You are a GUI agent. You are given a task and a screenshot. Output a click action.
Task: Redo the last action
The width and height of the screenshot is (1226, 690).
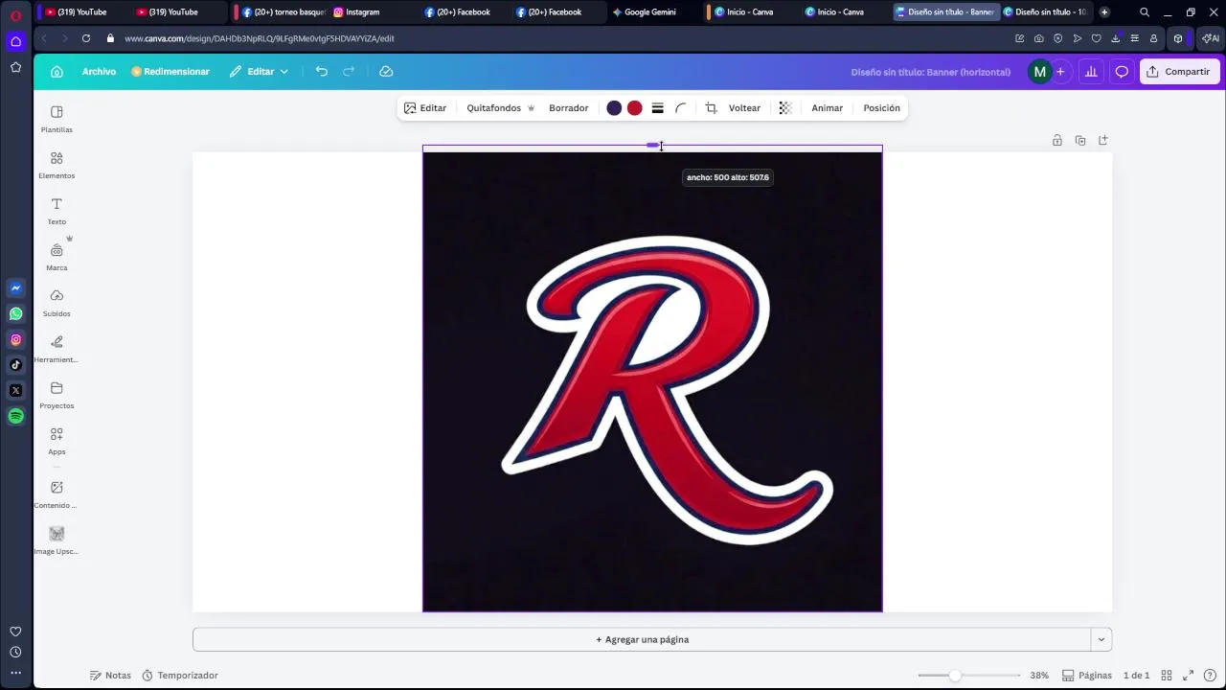[349, 72]
